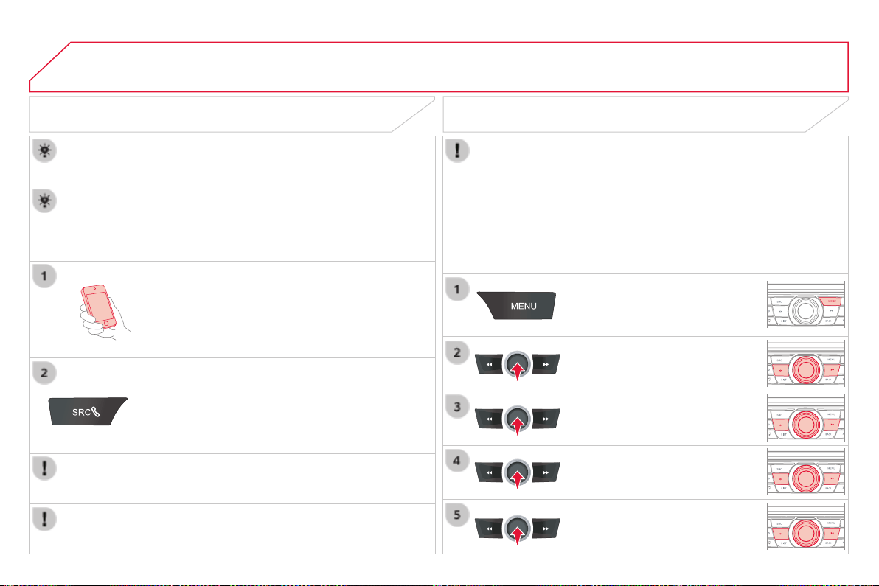Click the step 5 number badge
Image resolution: width=879 pixels, height=586 pixels.
tap(457, 515)
